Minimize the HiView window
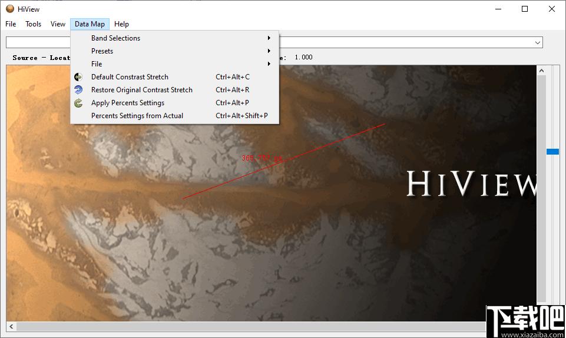This screenshot has height=338, width=566. [498, 9]
